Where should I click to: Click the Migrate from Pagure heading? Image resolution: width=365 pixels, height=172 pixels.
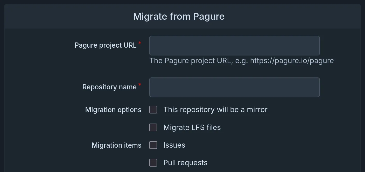[x=179, y=16]
